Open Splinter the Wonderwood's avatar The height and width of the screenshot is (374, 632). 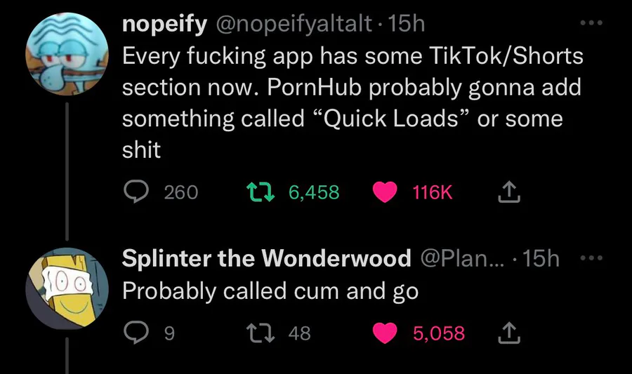(67, 288)
